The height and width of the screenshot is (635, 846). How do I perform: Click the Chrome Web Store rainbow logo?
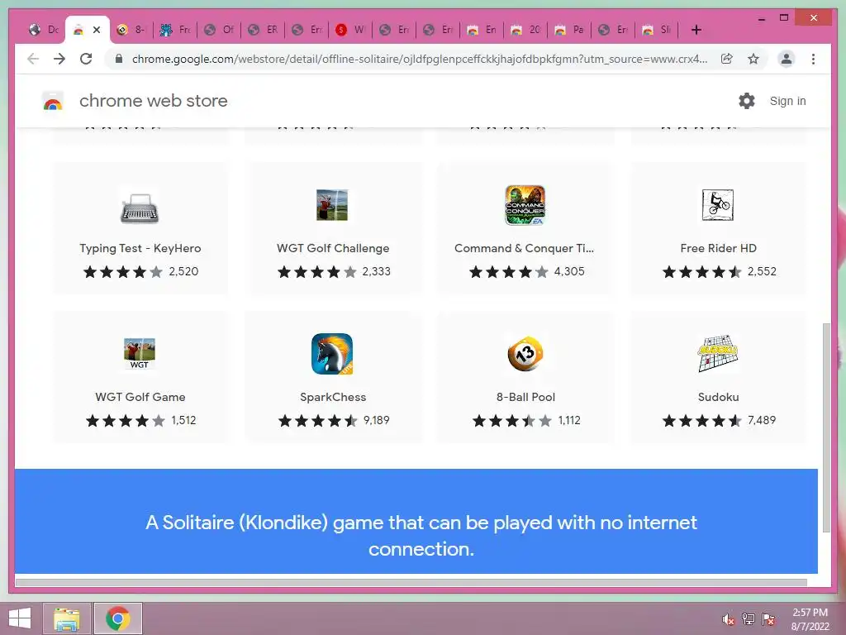pyautogui.click(x=53, y=101)
